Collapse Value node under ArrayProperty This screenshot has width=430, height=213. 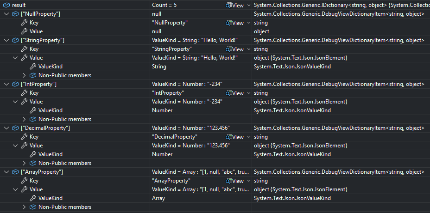coord(15,189)
